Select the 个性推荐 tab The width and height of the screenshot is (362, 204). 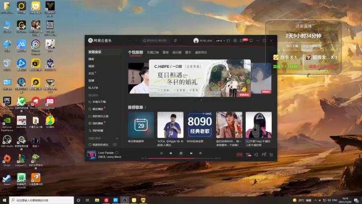click(135, 53)
